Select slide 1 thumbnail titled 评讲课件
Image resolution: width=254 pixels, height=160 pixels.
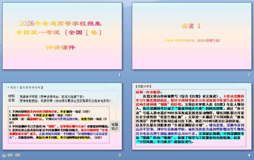click(62, 36)
